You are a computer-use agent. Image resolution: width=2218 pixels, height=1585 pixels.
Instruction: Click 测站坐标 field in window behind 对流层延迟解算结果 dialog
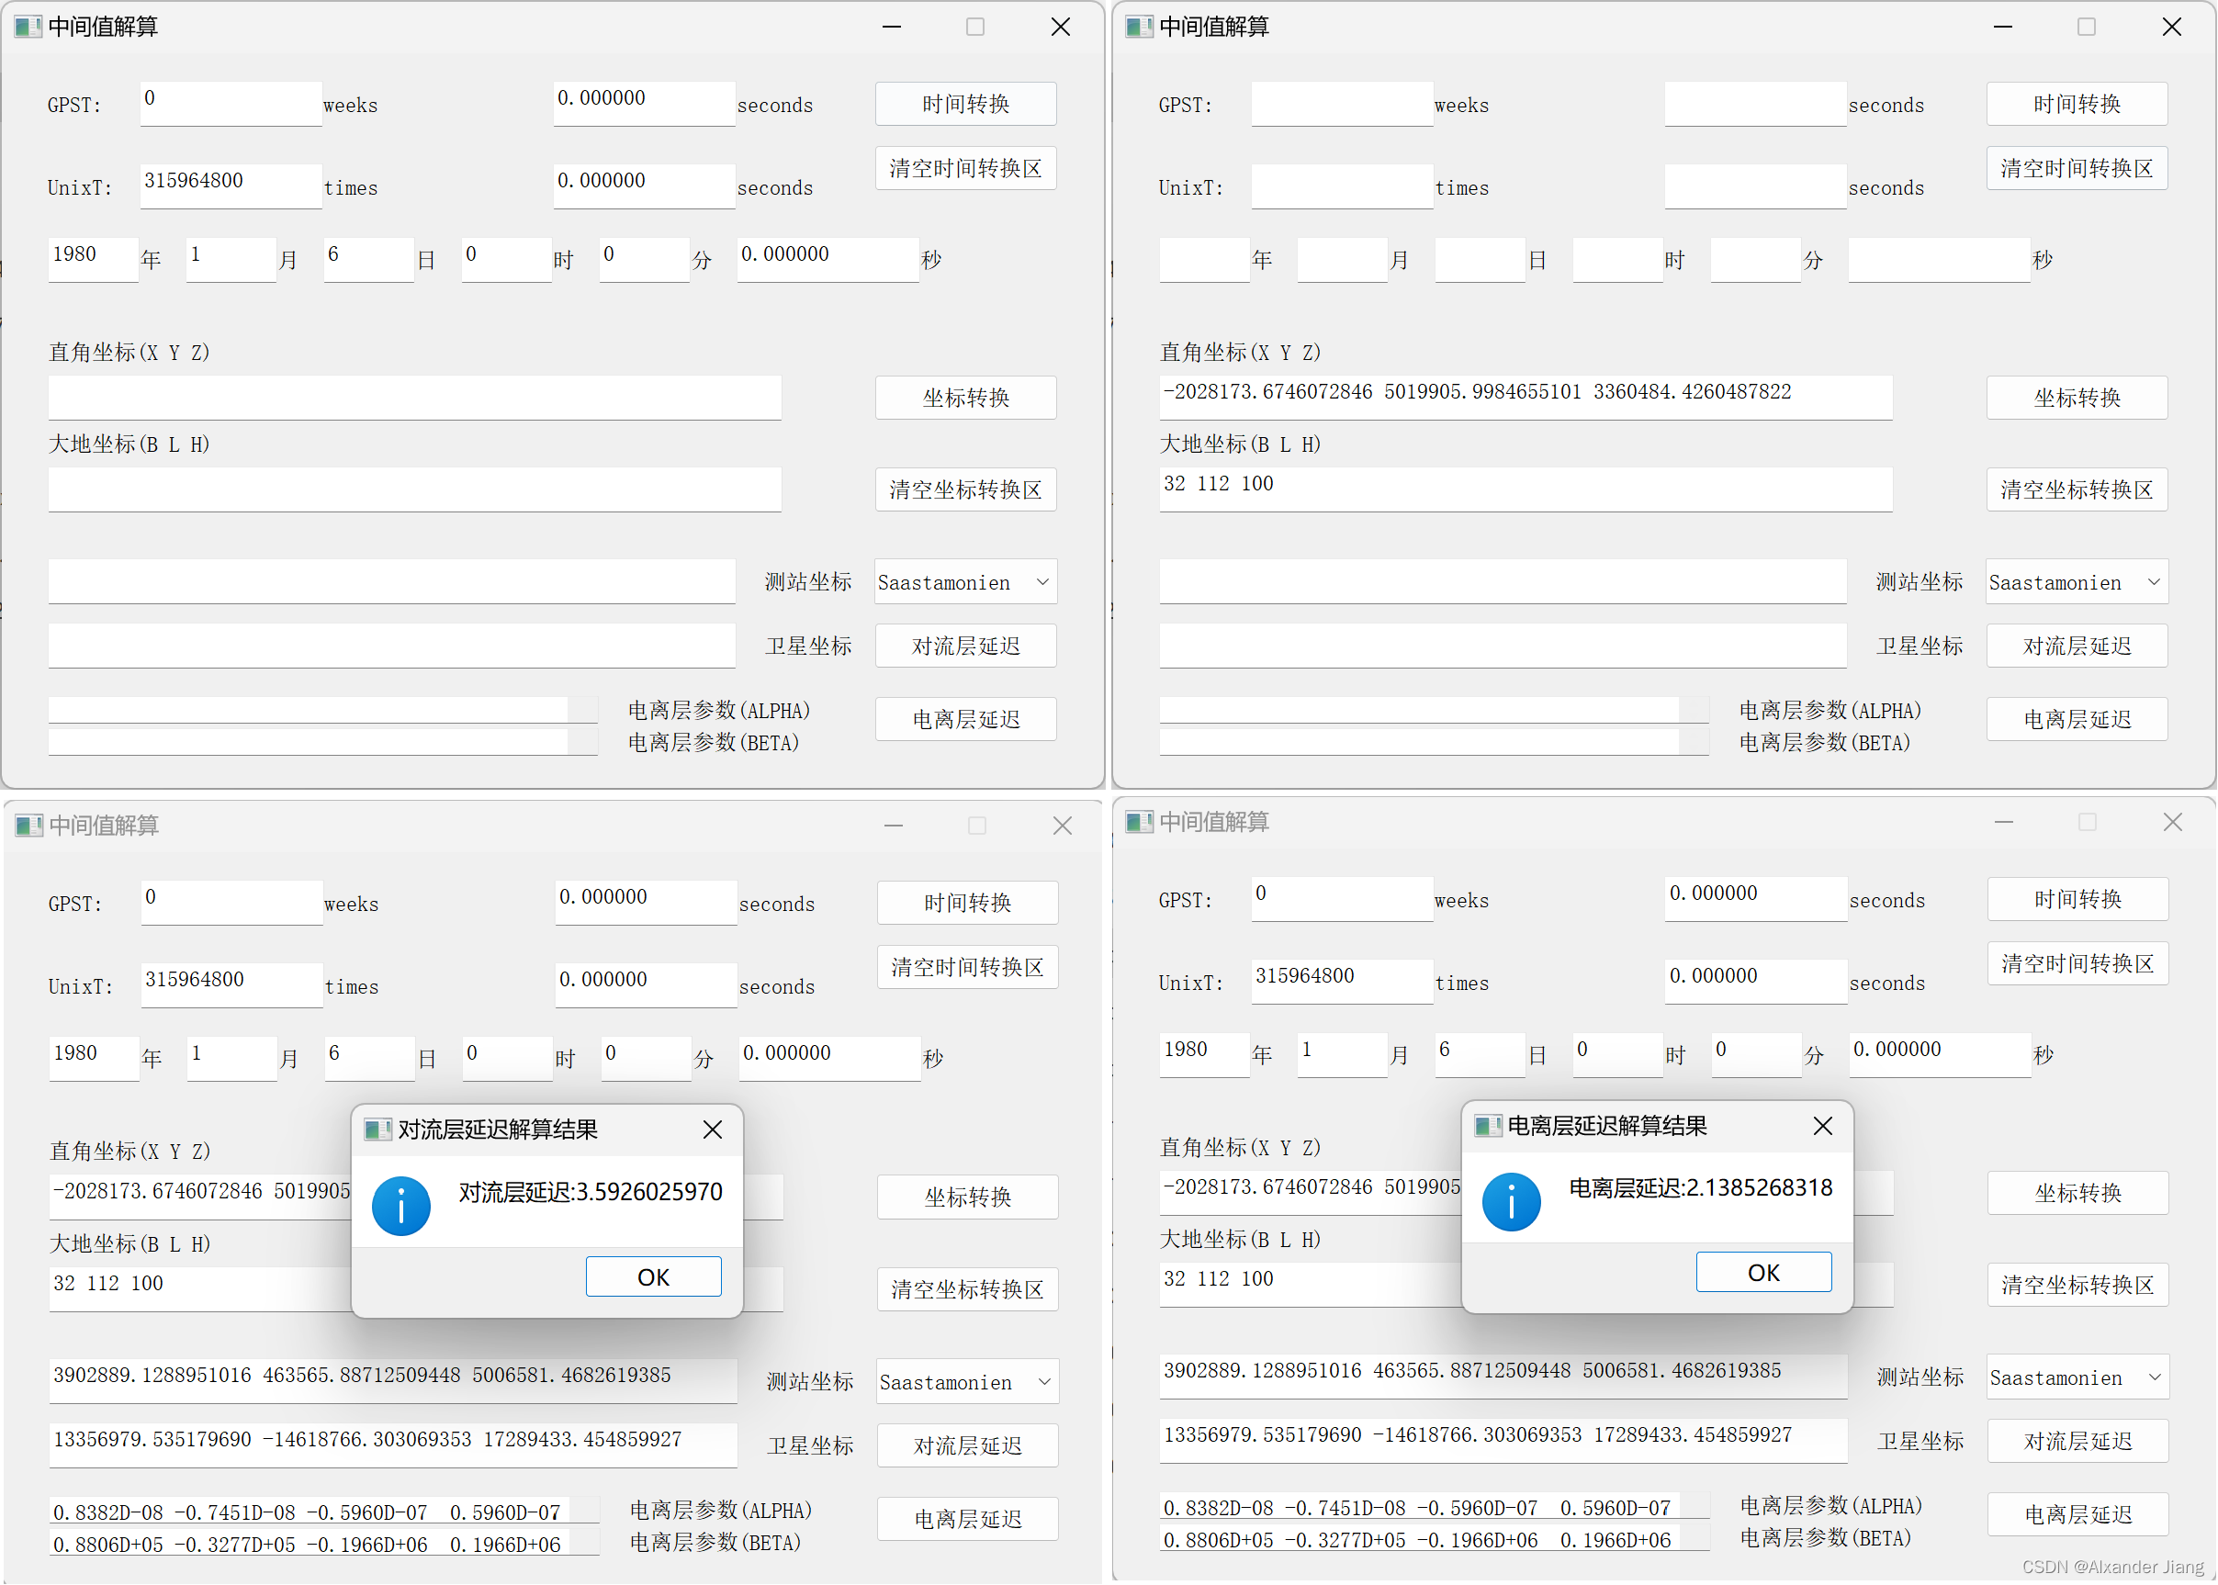(393, 1381)
